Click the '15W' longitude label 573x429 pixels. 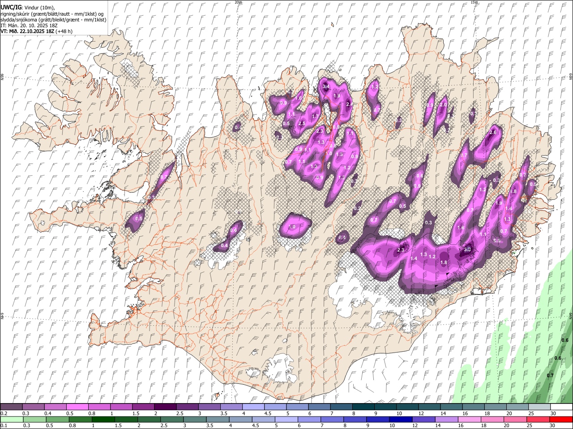[x=474, y=2]
